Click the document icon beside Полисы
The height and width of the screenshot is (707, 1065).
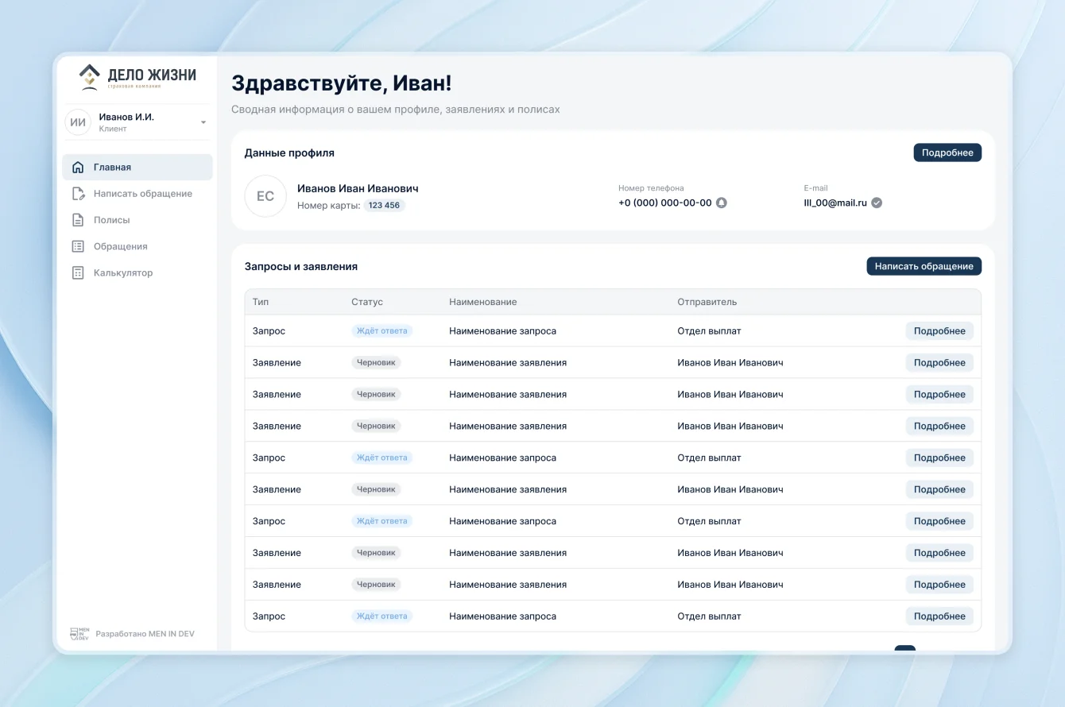[78, 220]
